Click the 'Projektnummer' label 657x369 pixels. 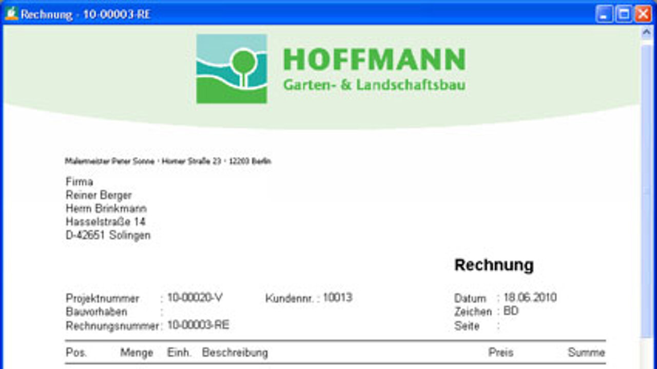(x=103, y=298)
